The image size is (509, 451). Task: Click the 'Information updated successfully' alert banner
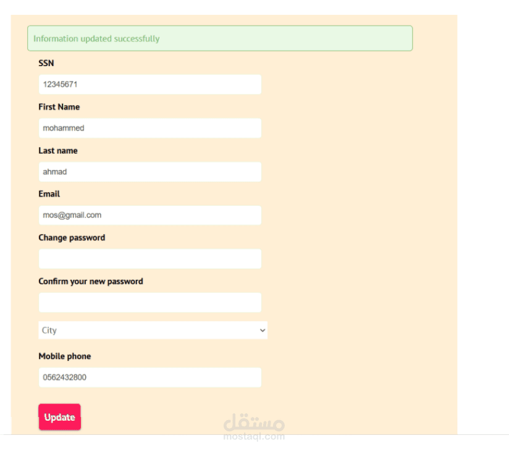pyautogui.click(x=219, y=38)
